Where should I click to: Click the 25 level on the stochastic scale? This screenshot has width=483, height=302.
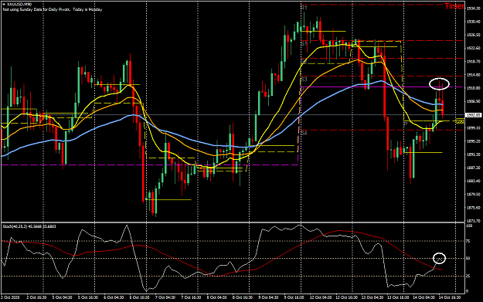point(468,277)
